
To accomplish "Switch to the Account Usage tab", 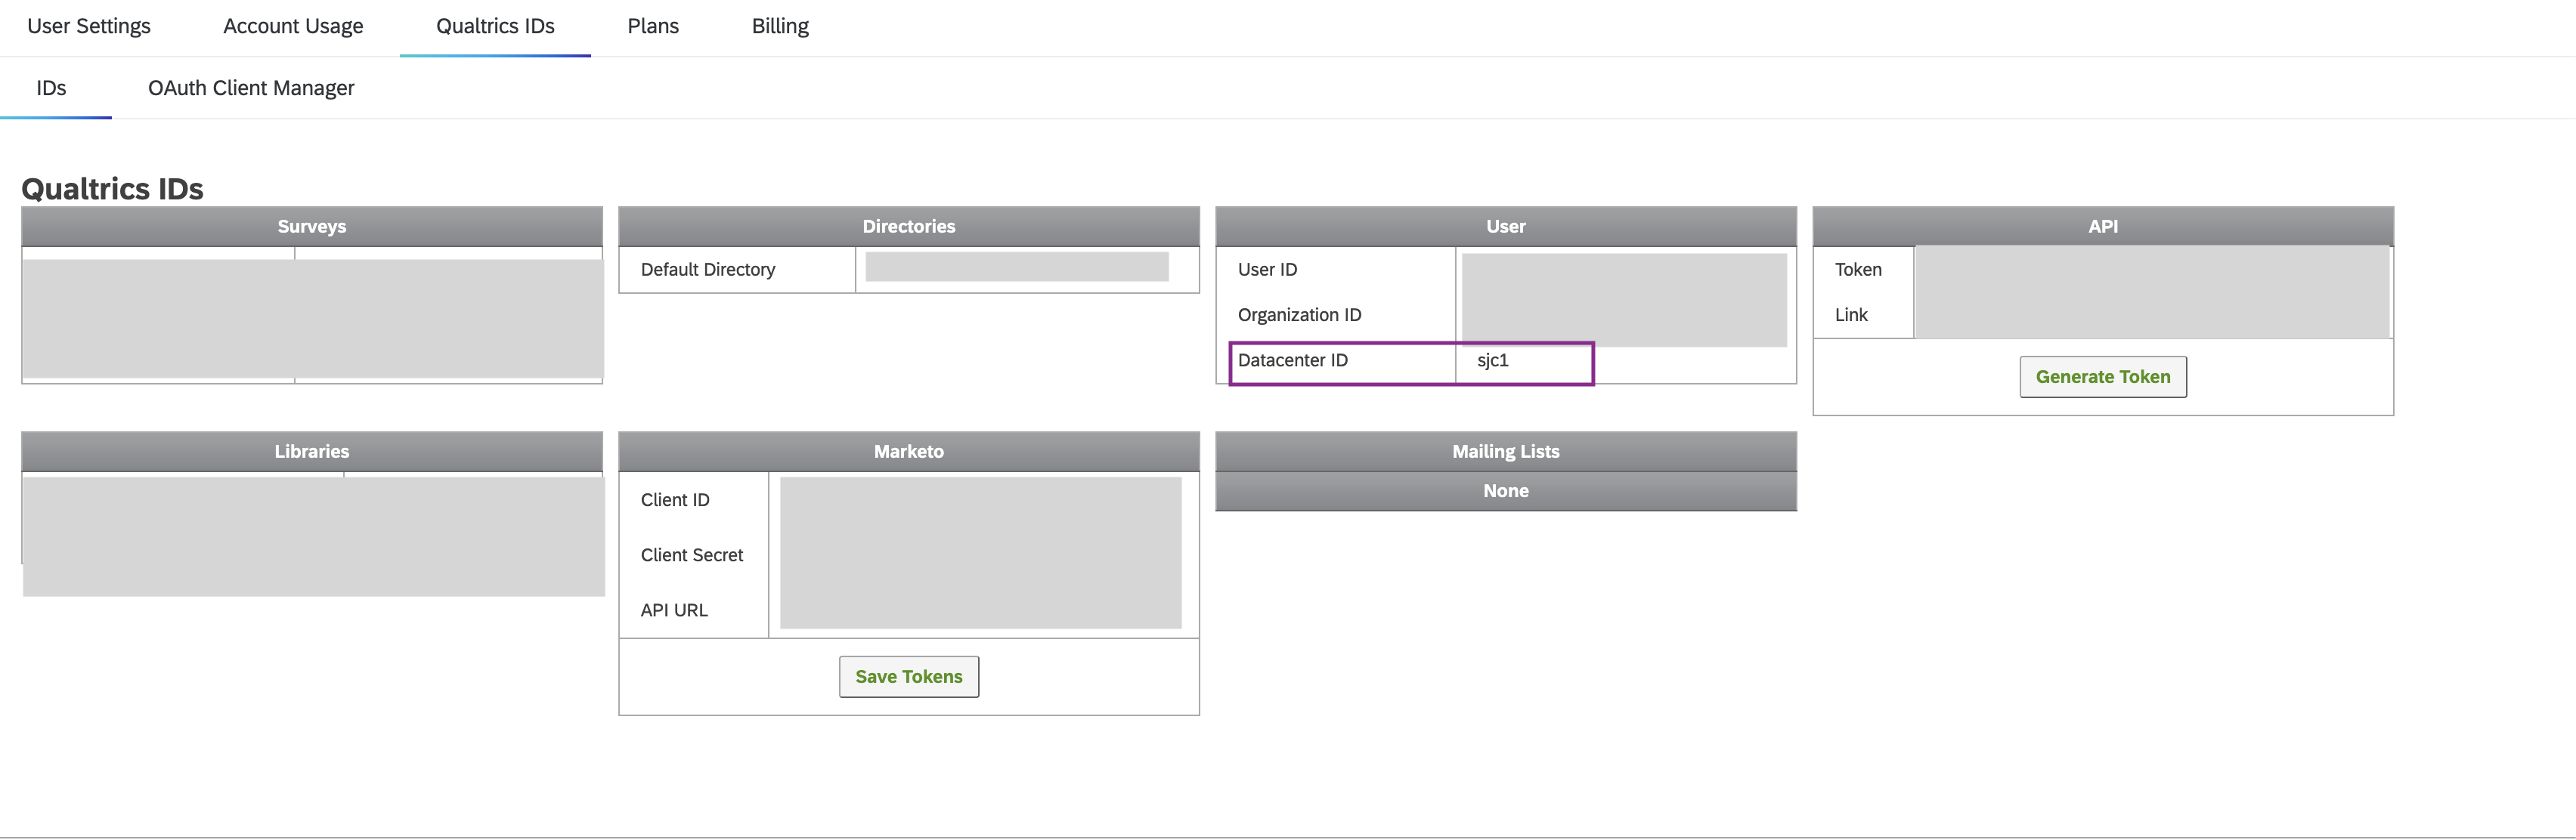I will (293, 26).
